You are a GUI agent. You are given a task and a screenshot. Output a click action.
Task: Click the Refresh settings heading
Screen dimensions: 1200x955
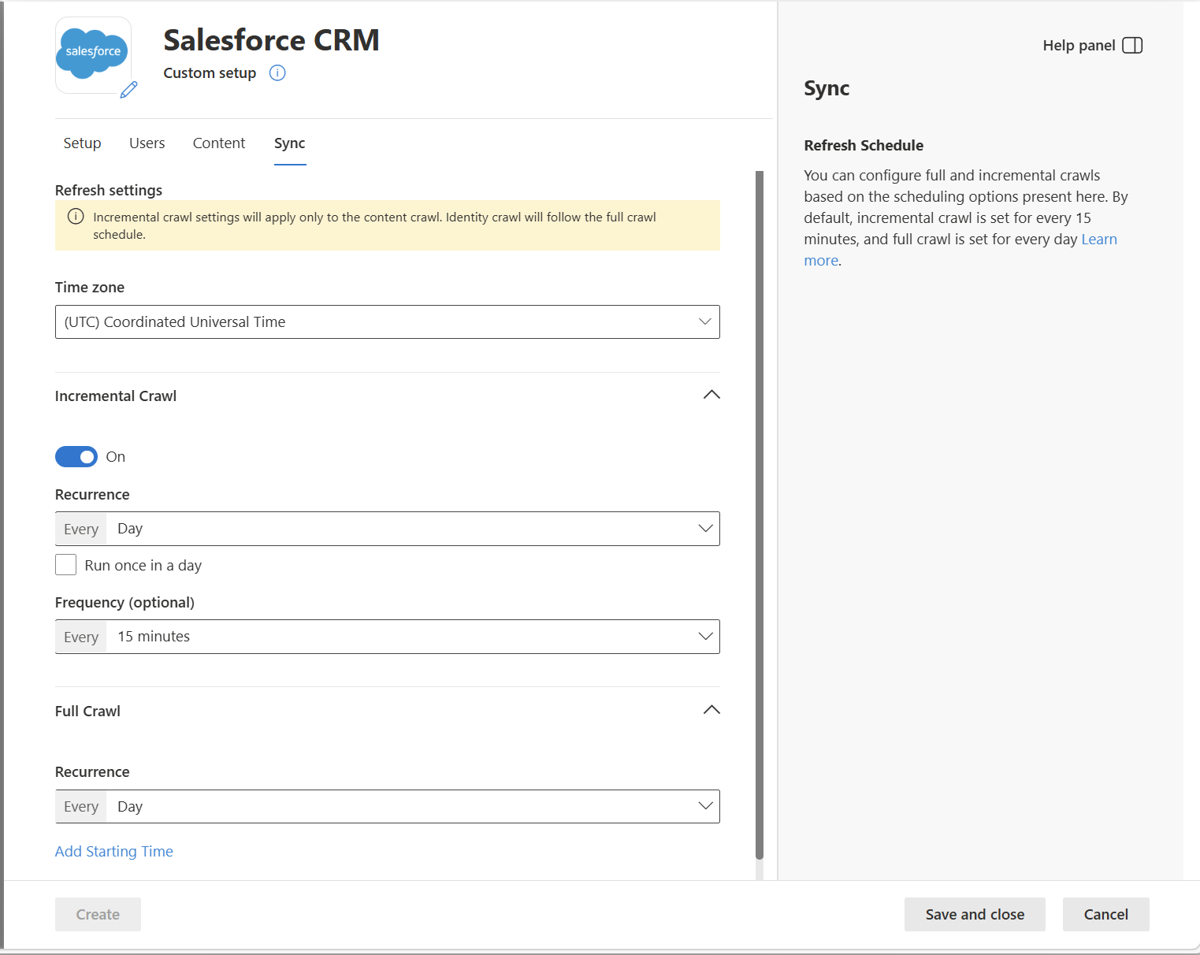109,191
